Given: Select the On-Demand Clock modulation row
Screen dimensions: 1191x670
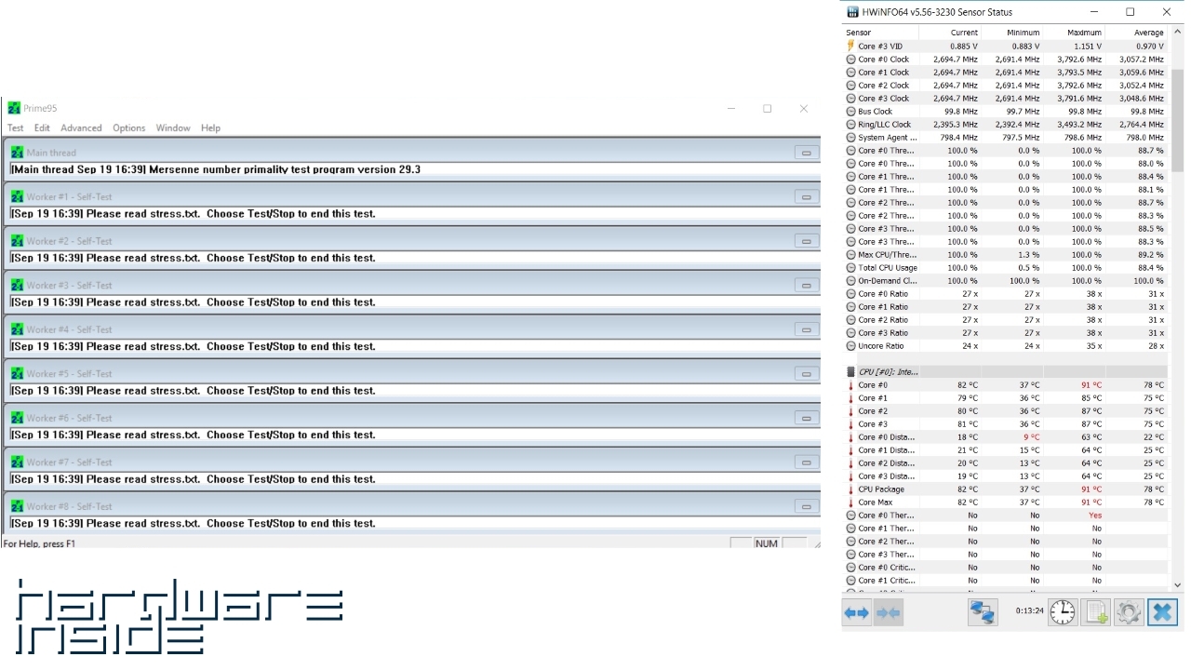Looking at the screenshot, I should coord(1005,280).
